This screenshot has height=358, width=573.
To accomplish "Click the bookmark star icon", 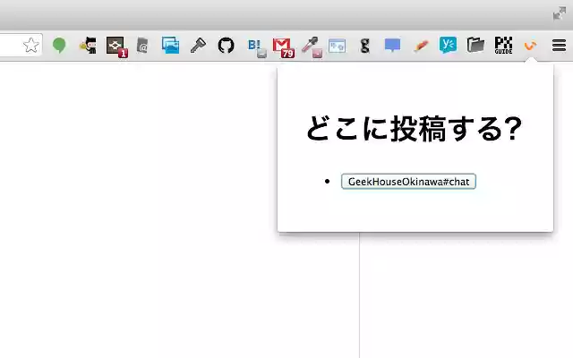I will tap(31, 46).
